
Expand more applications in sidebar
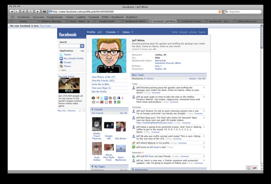[63, 70]
